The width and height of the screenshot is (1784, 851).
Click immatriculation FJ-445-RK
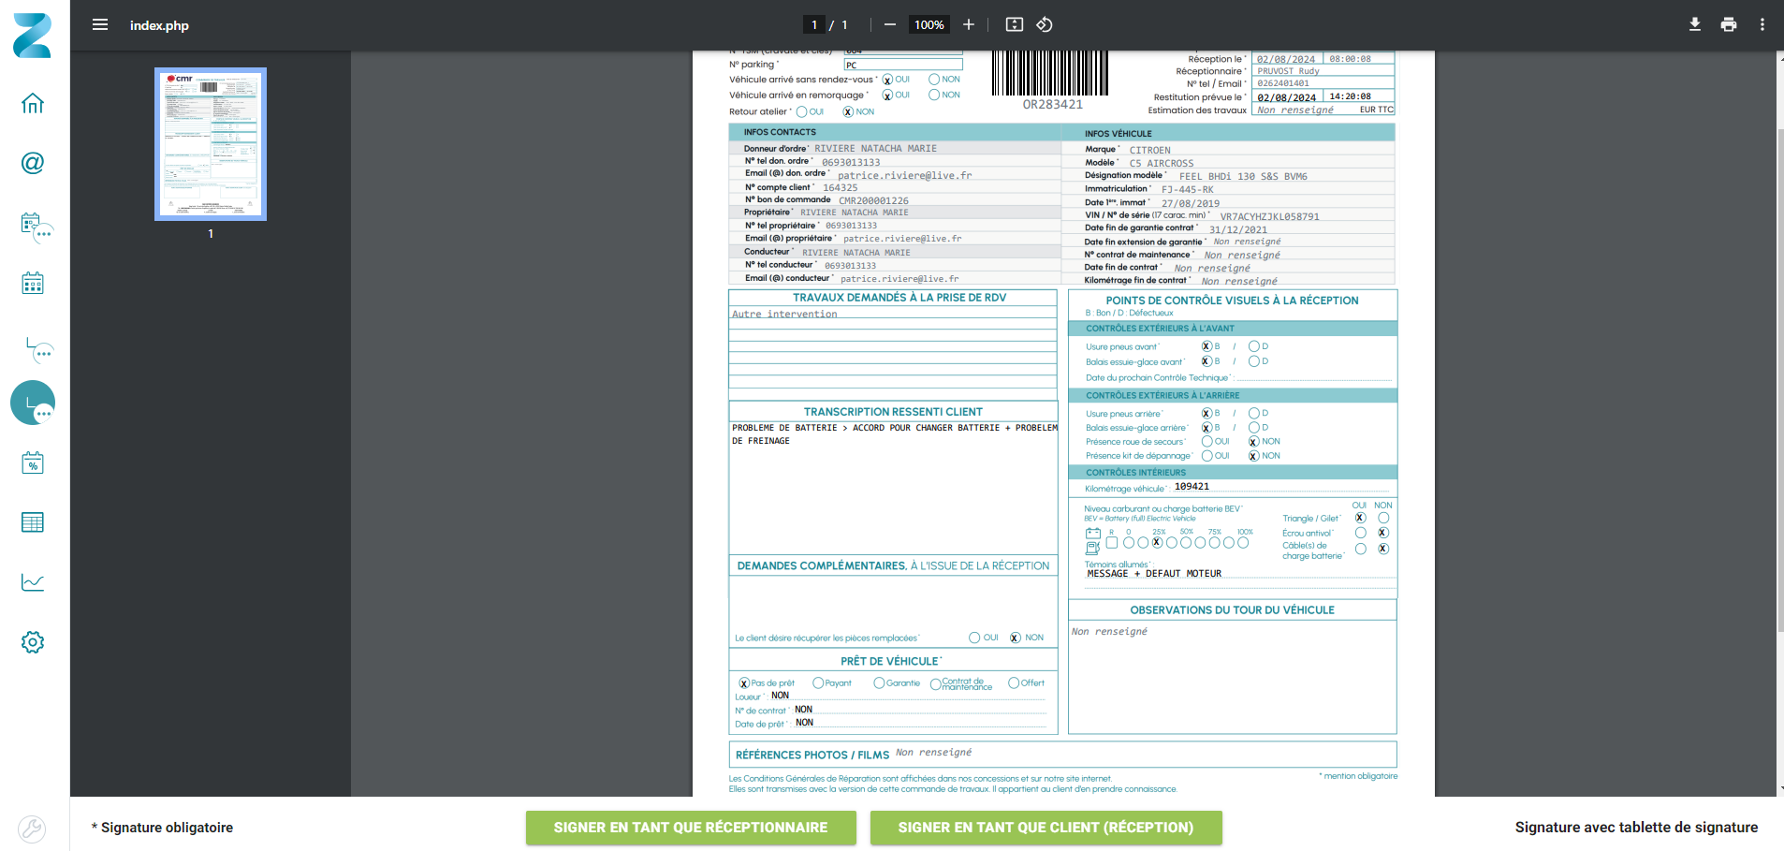pyautogui.click(x=1187, y=189)
